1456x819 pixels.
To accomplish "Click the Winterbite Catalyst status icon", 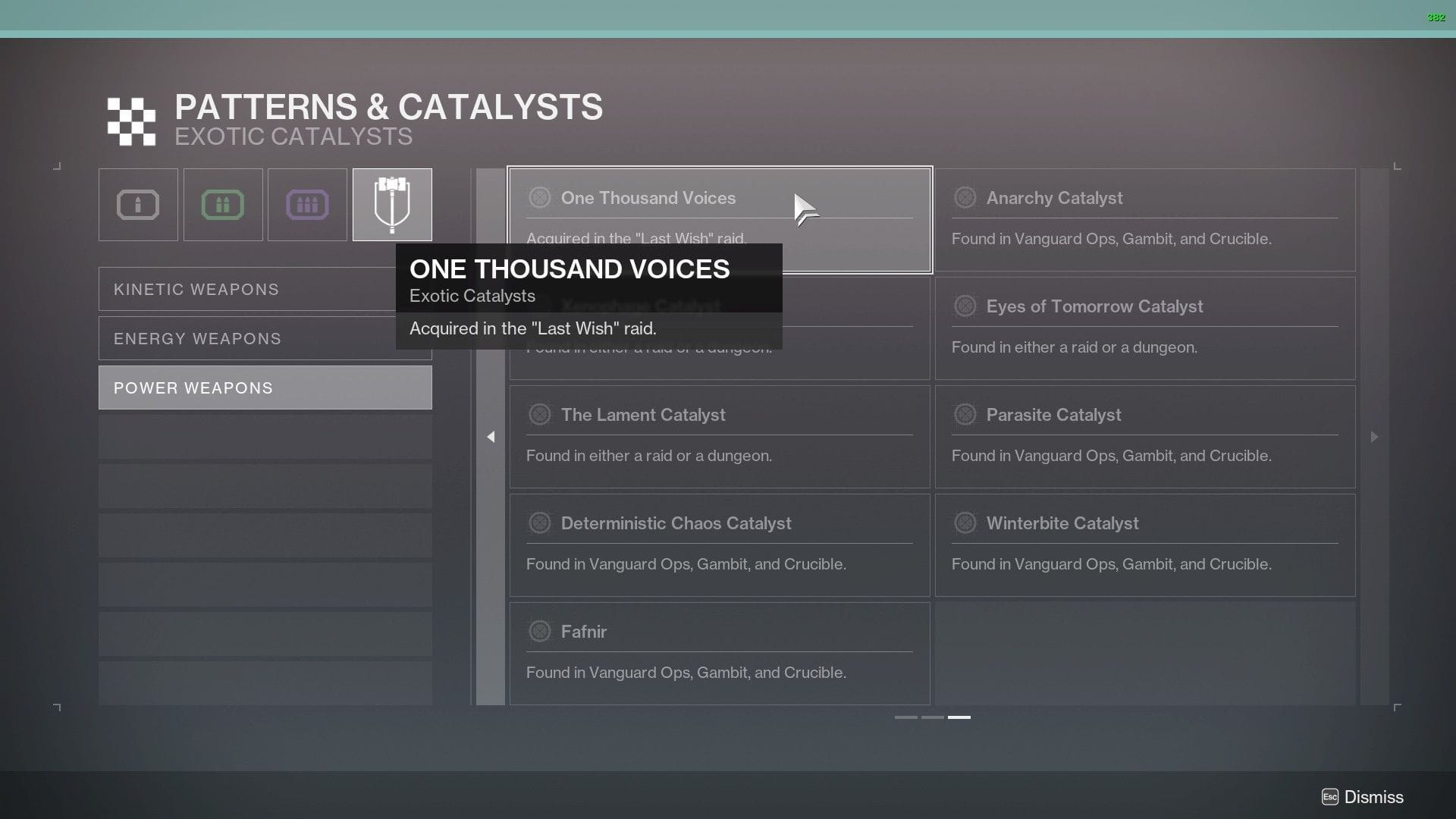I will 965,523.
